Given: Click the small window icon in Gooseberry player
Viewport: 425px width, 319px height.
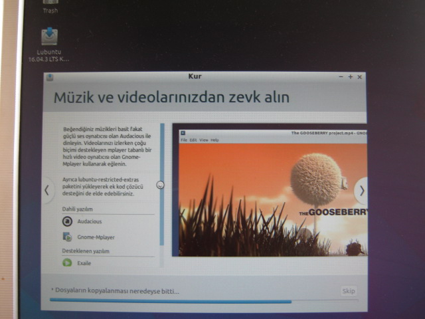Looking at the screenshot, I should [x=183, y=133].
